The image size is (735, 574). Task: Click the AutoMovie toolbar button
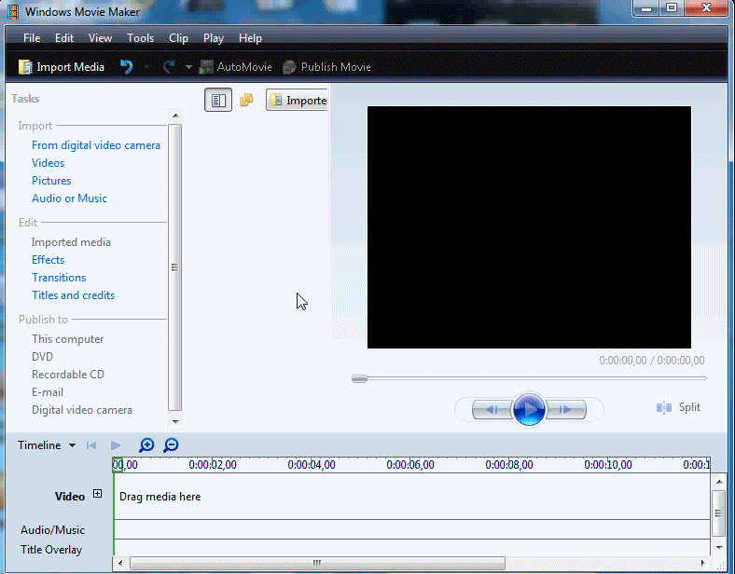[235, 67]
